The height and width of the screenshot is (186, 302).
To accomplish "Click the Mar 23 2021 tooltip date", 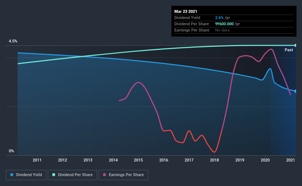I will click(x=186, y=11).
